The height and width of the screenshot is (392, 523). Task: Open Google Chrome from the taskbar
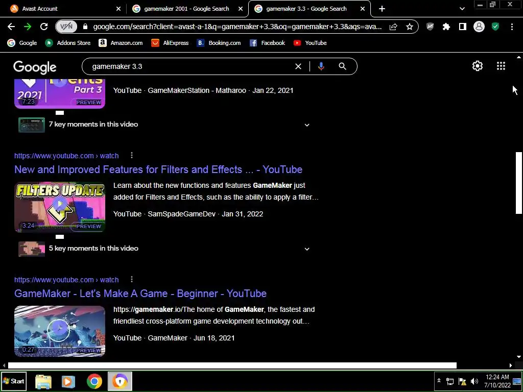coord(94,381)
